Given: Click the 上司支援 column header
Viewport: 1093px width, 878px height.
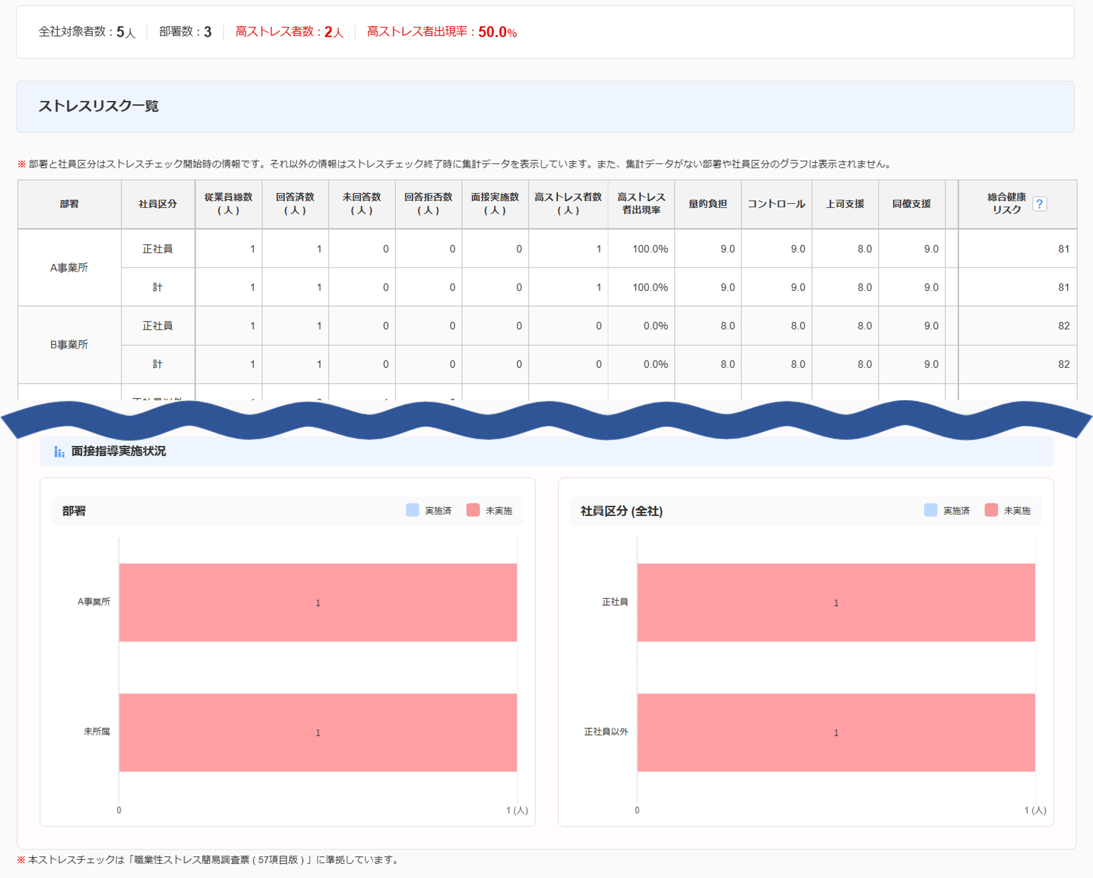Looking at the screenshot, I should point(845,204).
